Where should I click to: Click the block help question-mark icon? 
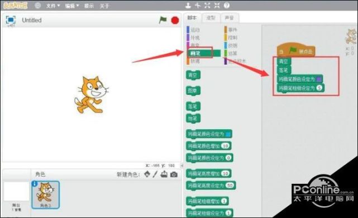(x=227, y=5)
